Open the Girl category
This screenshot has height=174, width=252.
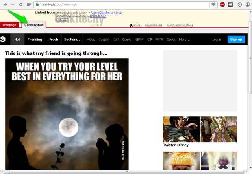point(116,40)
